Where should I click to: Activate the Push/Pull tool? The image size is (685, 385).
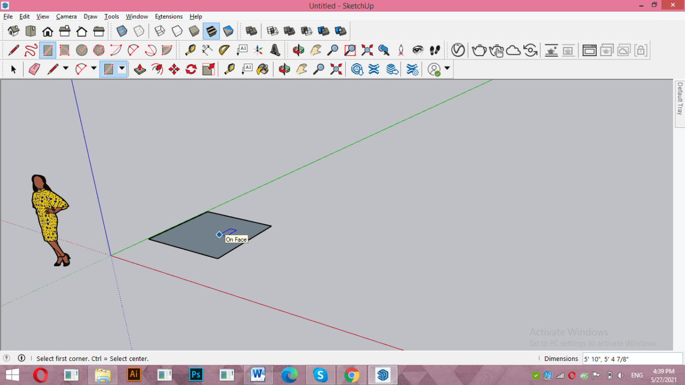point(140,69)
